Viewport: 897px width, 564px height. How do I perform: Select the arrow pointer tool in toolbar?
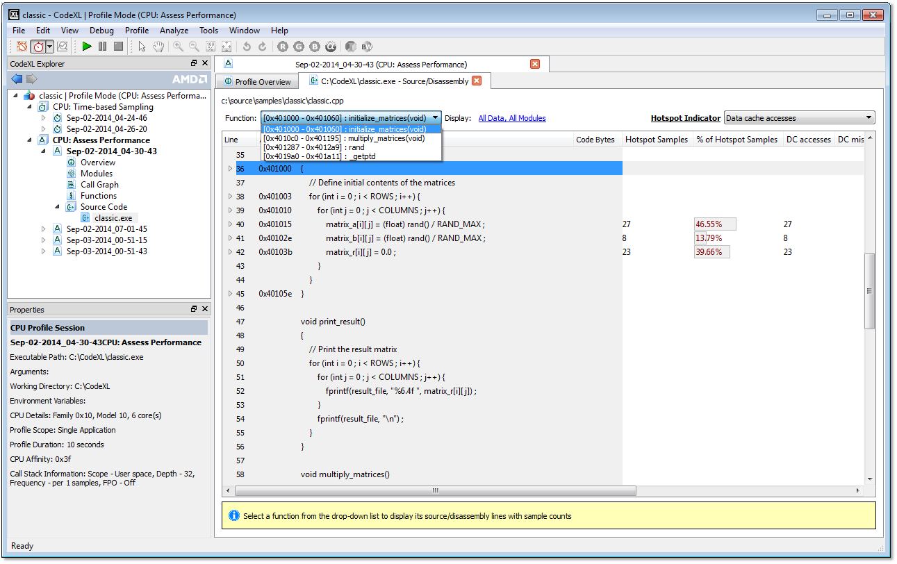click(x=142, y=47)
